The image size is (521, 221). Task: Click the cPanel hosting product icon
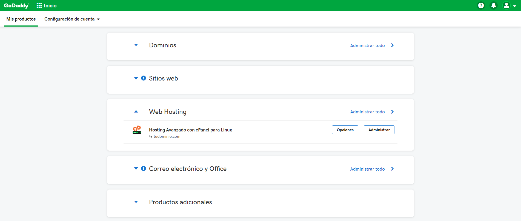137,130
